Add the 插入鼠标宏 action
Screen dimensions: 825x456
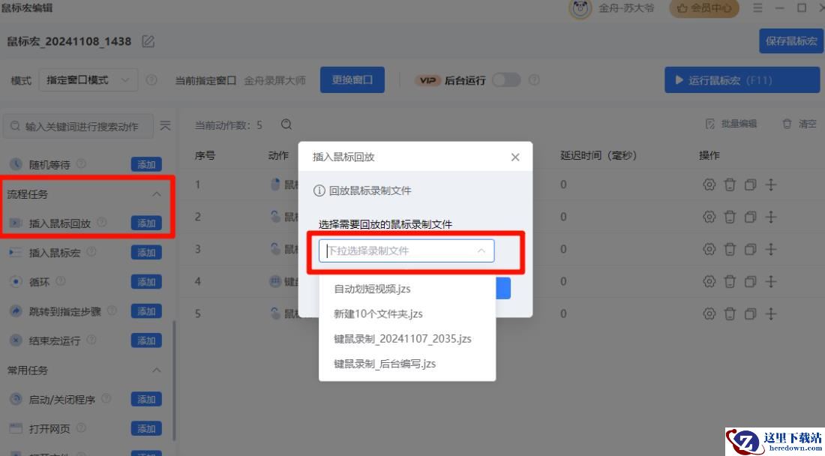146,253
